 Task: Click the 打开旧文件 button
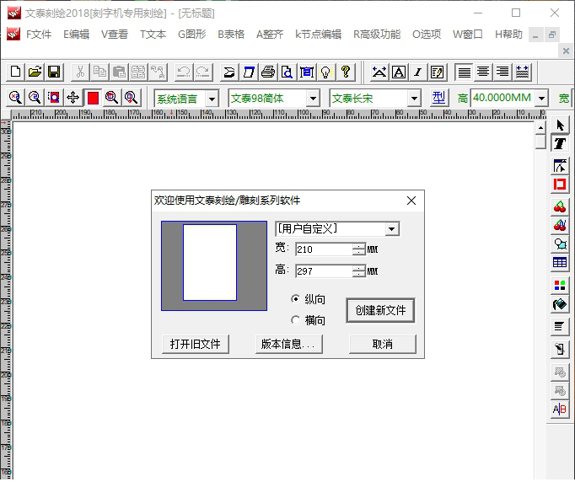pos(195,344)
